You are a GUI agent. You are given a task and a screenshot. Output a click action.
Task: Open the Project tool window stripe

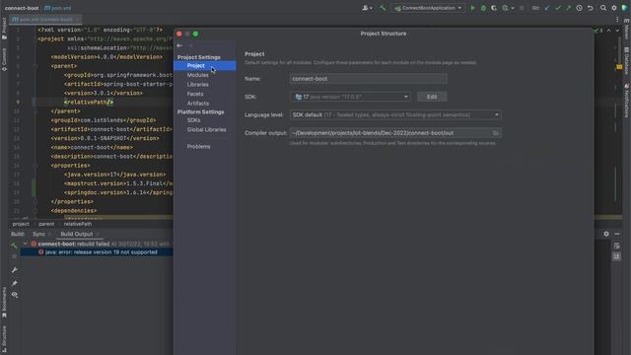click(4, 29)
